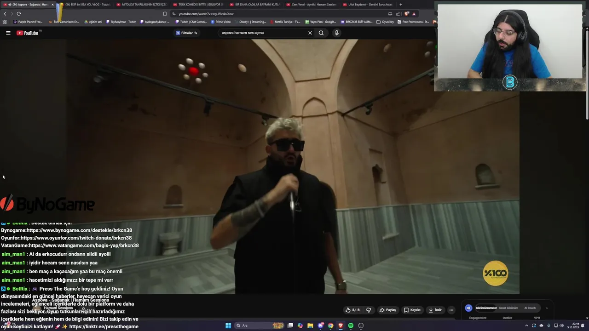
Task: Switch to MİTOLOJİ TANRILARININ tab
Action: [141, 5]
